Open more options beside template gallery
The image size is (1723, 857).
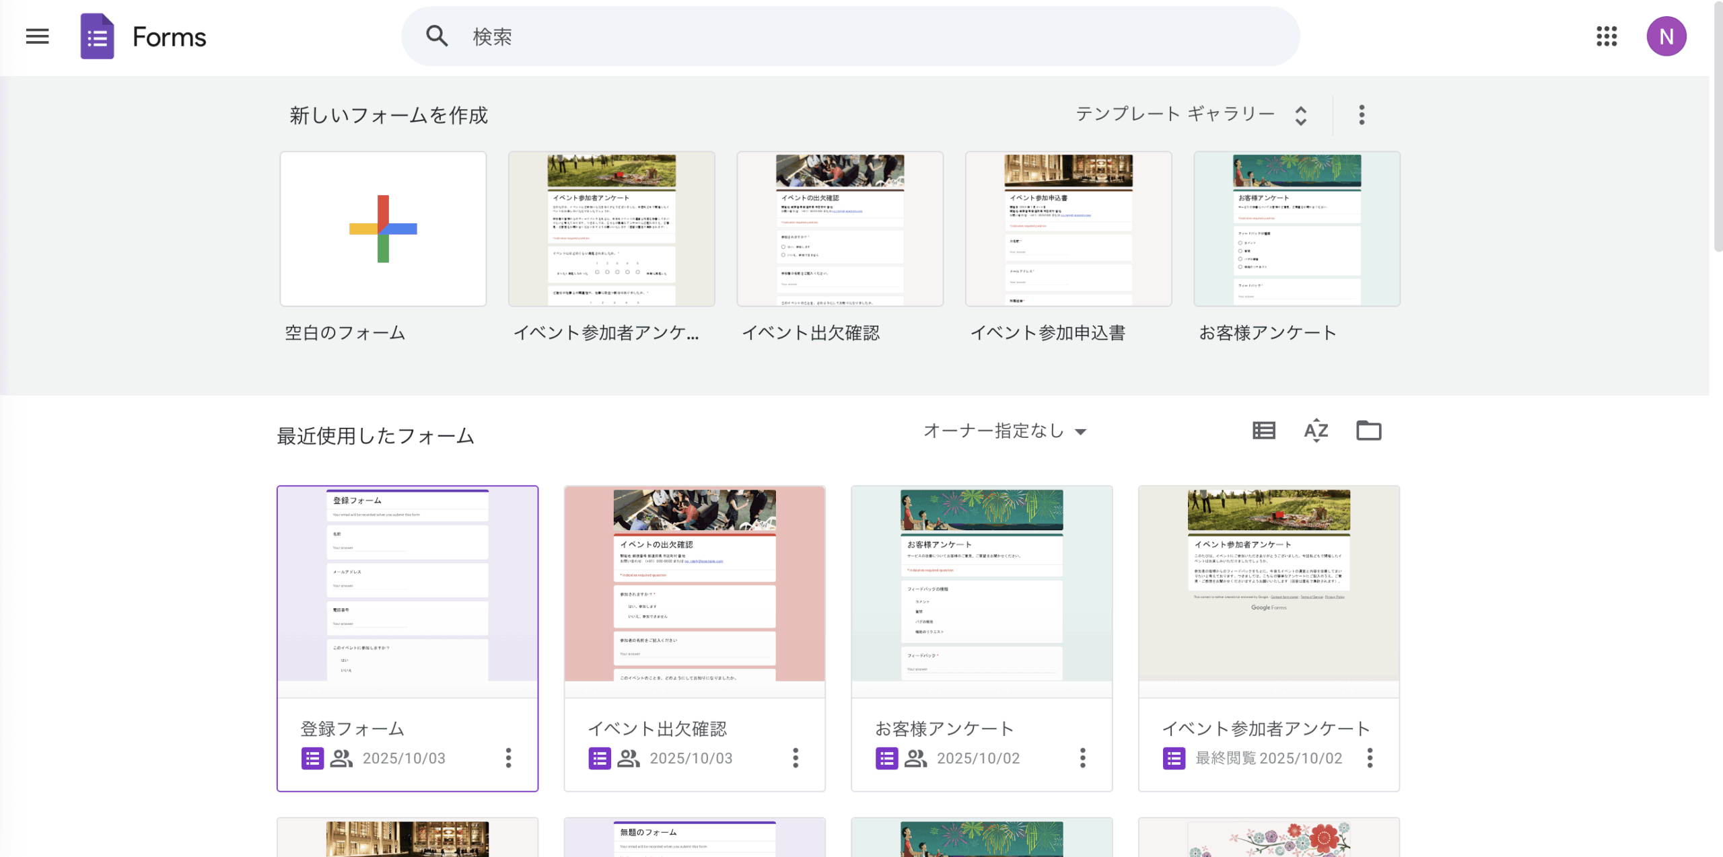click(x=1362, y=115)
